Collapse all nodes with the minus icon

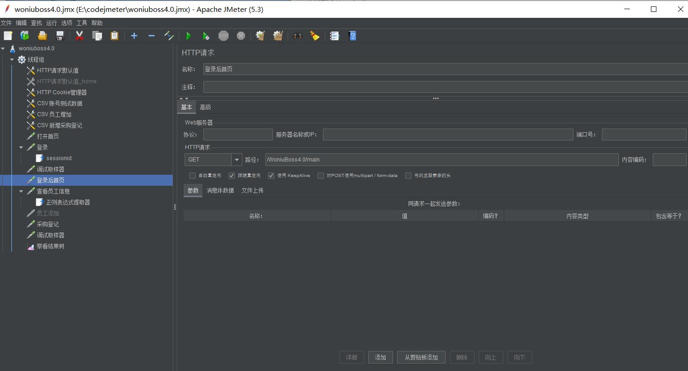coord(152,36)
